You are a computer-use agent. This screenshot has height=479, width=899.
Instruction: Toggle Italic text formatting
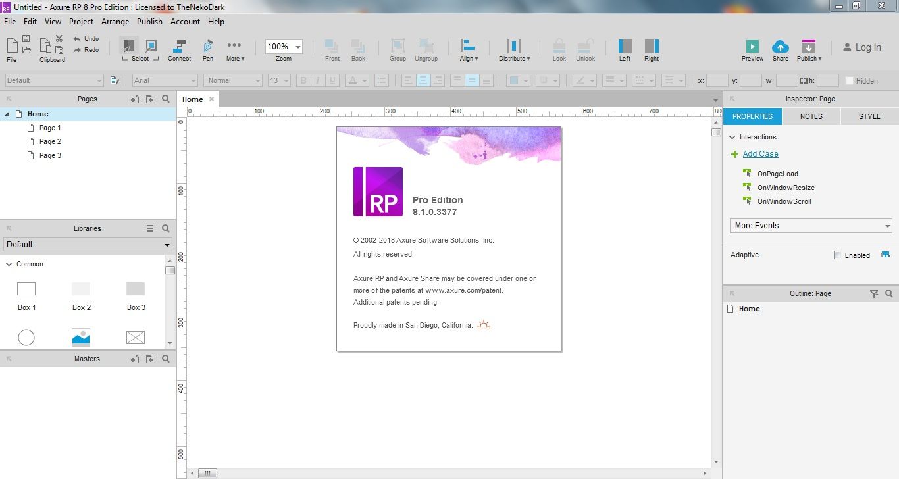[318, 80]
